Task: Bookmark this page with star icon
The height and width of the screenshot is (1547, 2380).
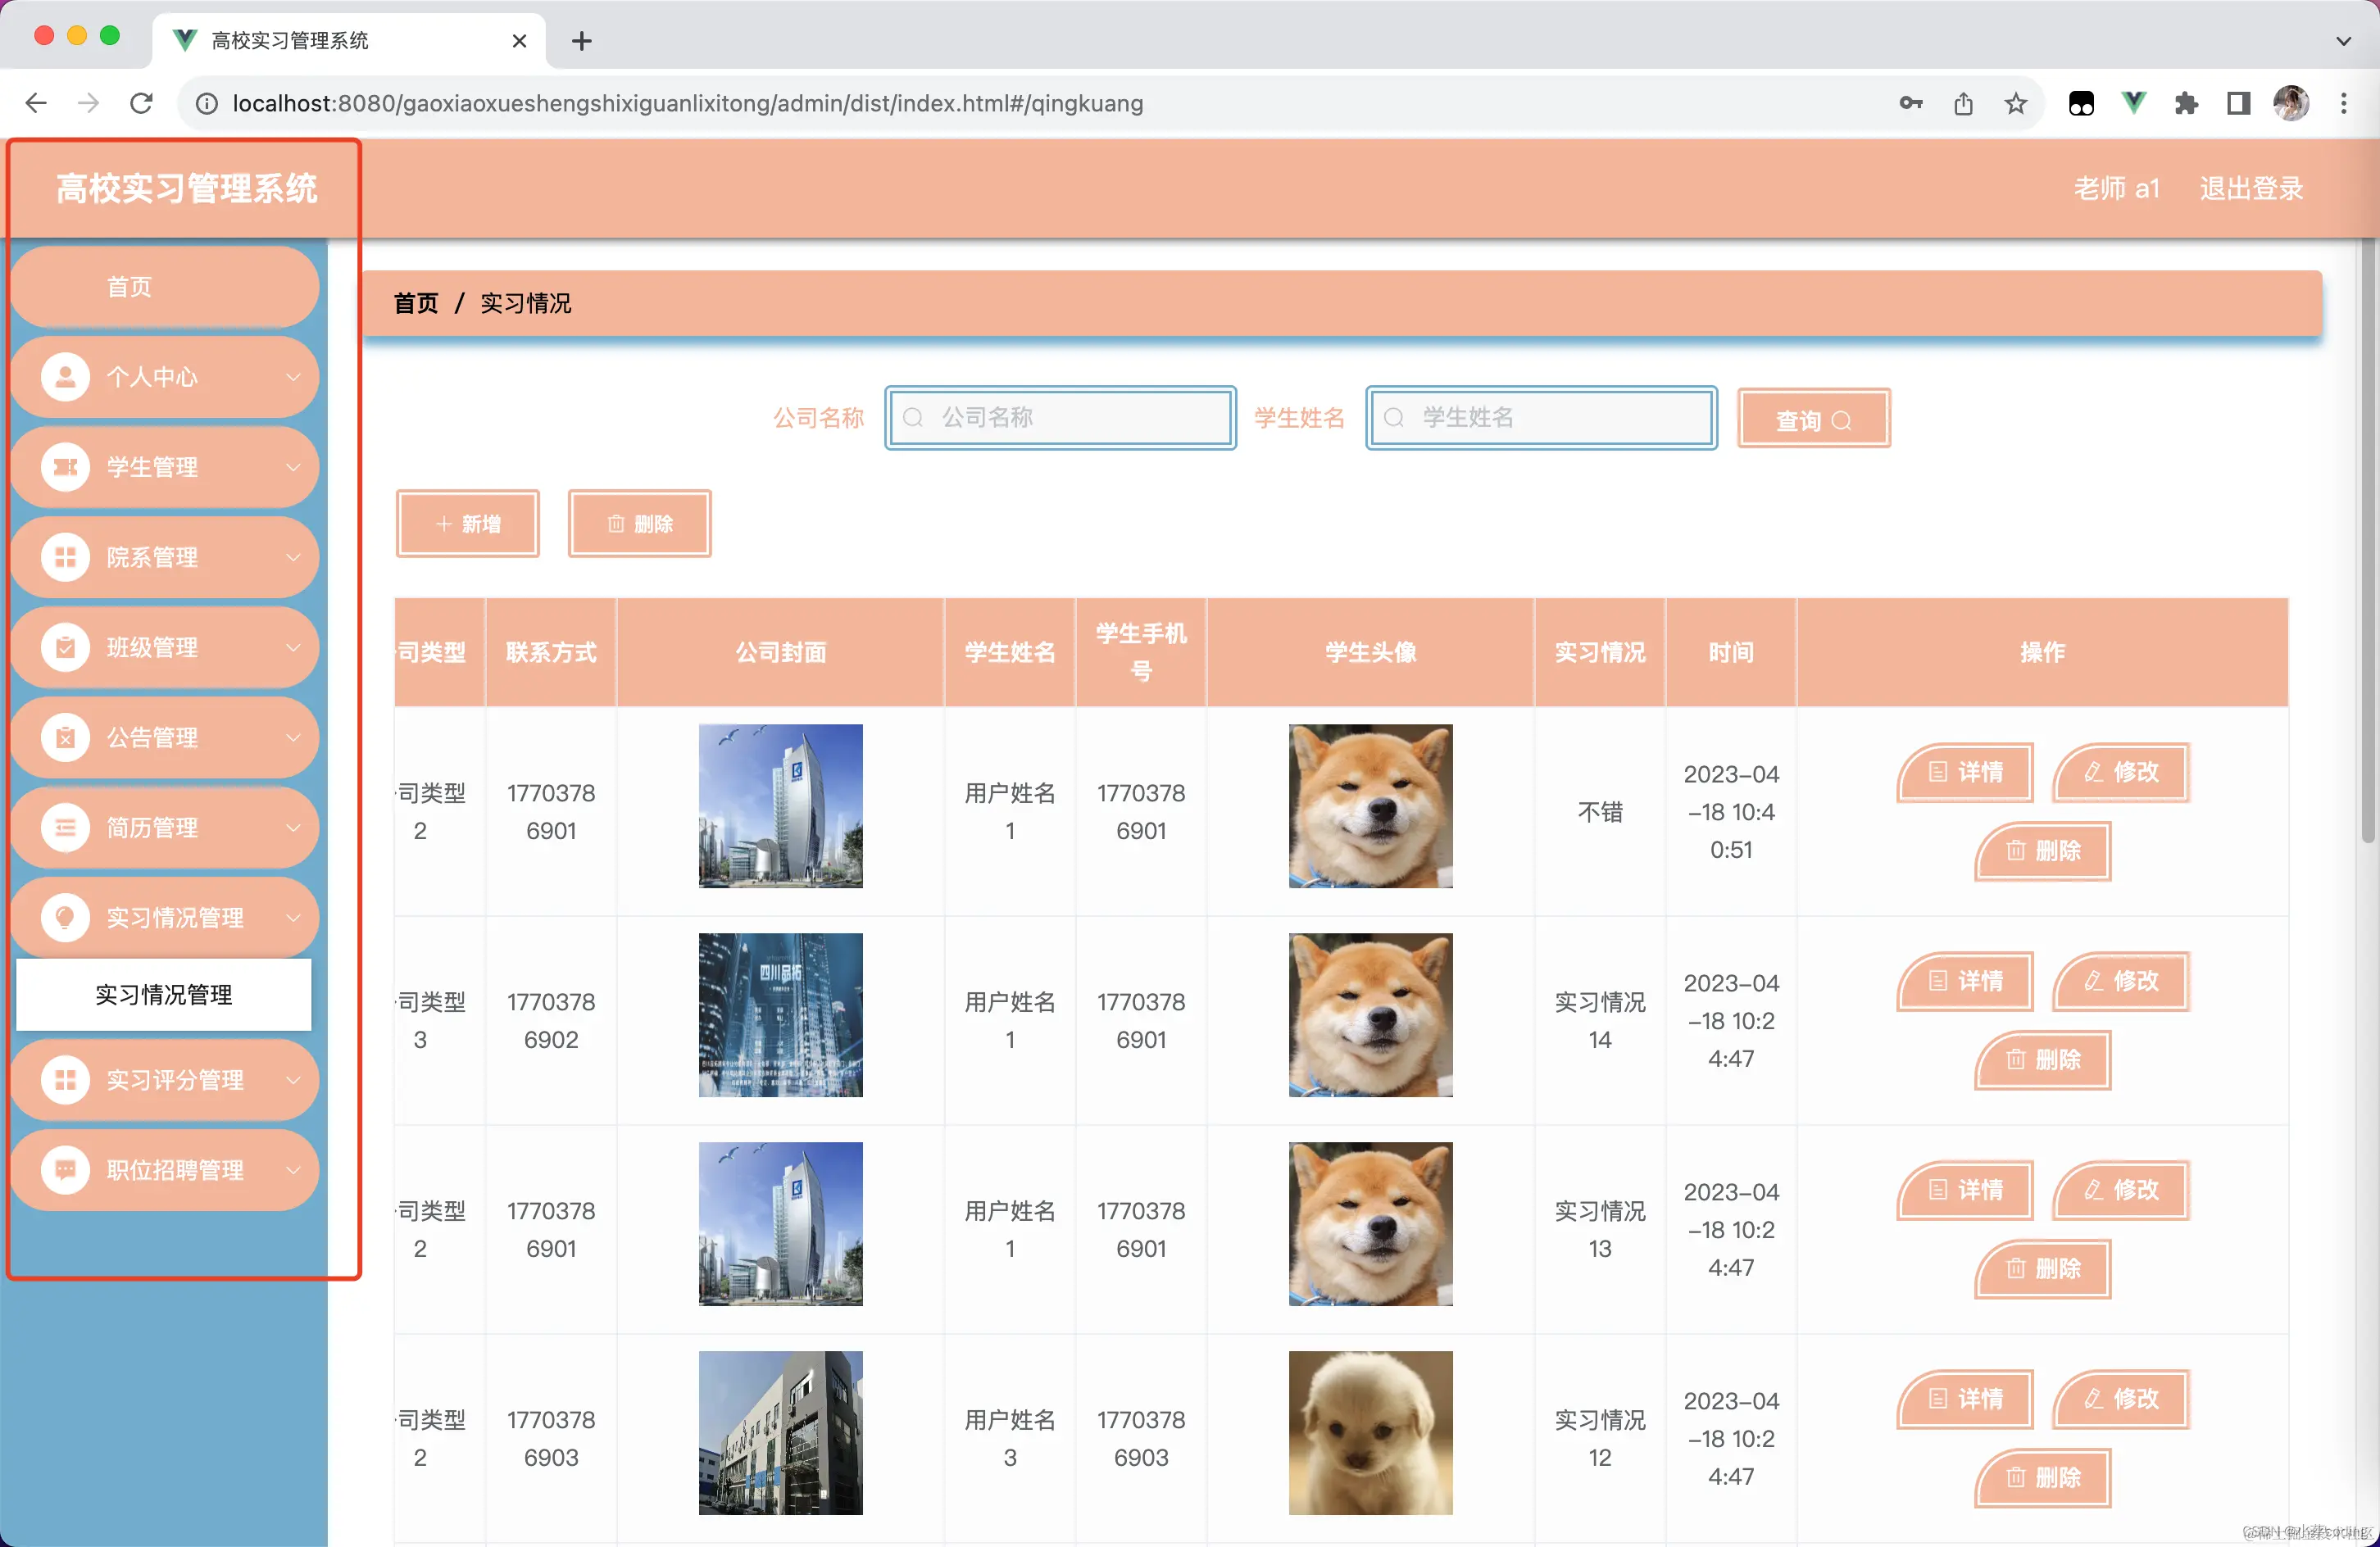Action: coord(2015,103)
